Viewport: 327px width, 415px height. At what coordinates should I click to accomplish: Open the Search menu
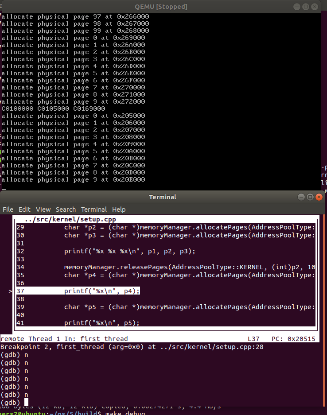66,209
